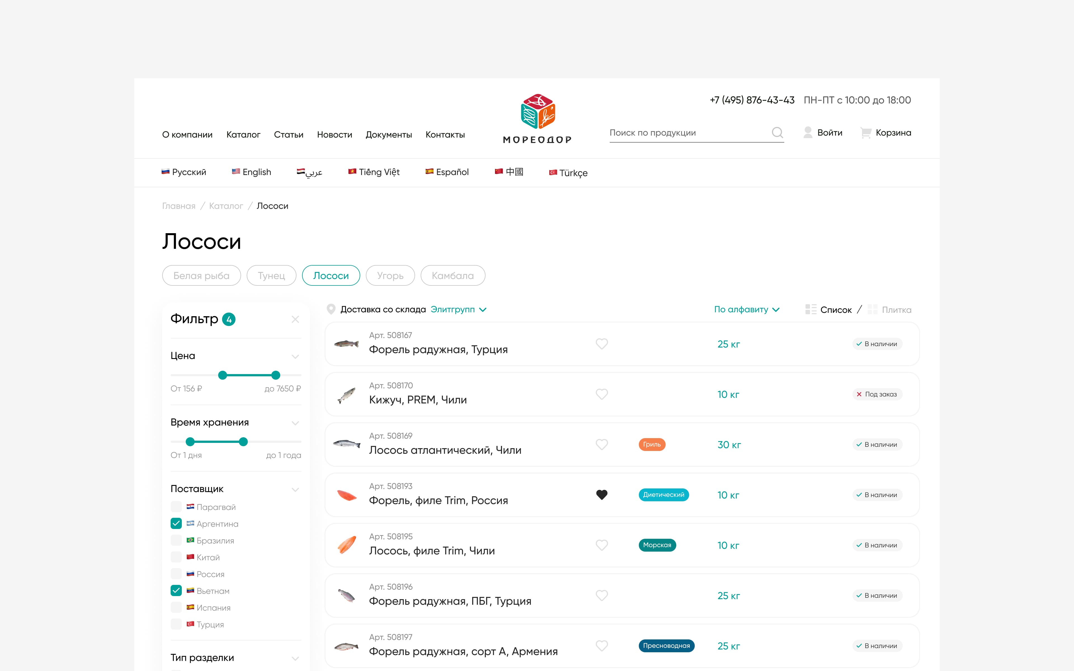Click the warehouse location pin icon
The width and height of the screenshot is (1074, 671).
(331, 309)
